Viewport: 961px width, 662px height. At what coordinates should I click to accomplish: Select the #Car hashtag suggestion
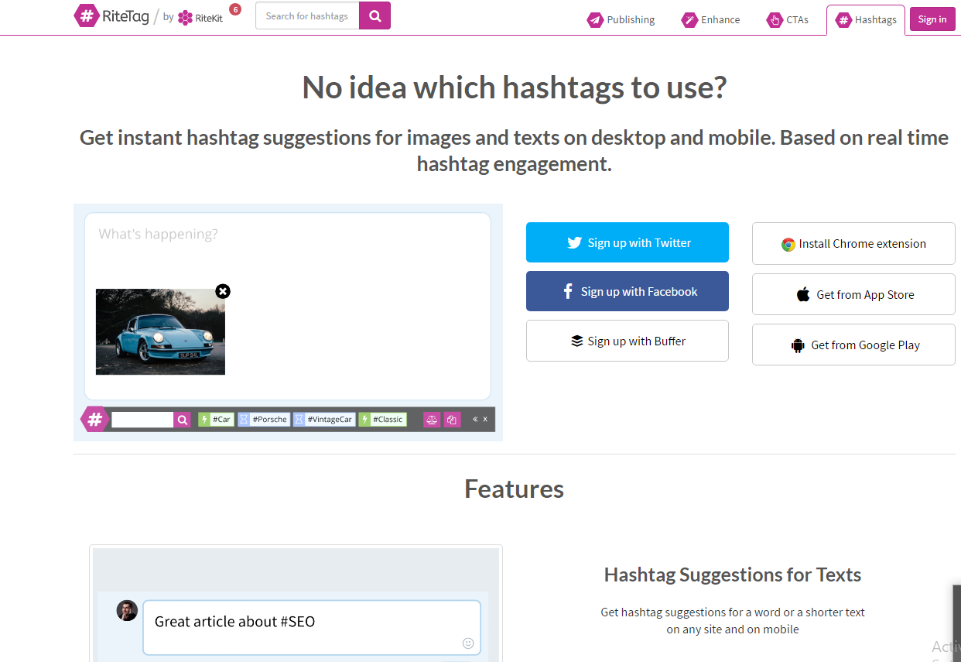pyautogui.click(x=216, y=420)
